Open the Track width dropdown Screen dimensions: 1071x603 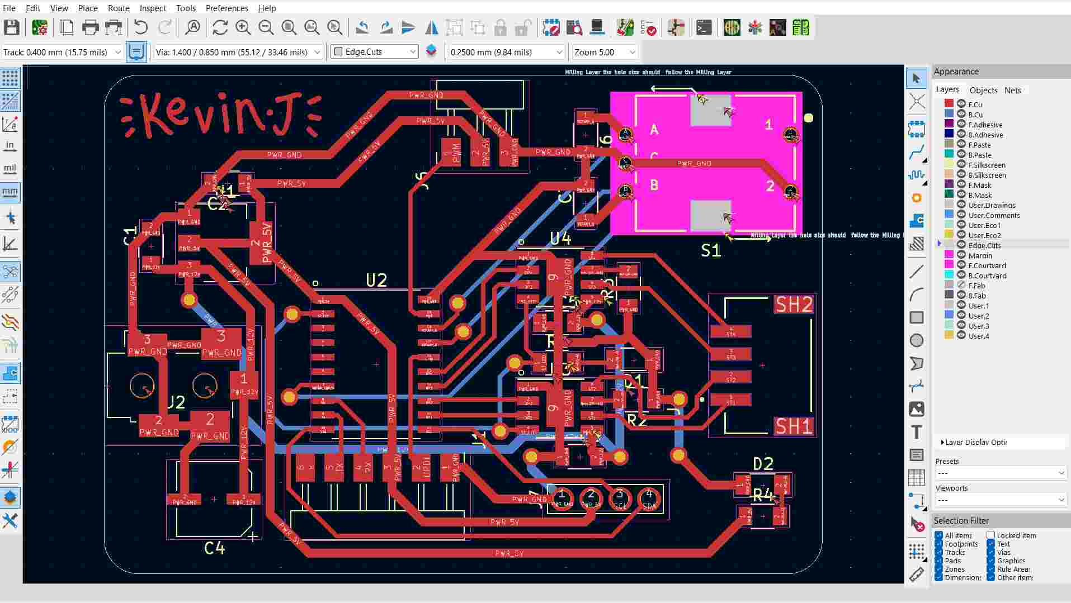coord(62,52)
